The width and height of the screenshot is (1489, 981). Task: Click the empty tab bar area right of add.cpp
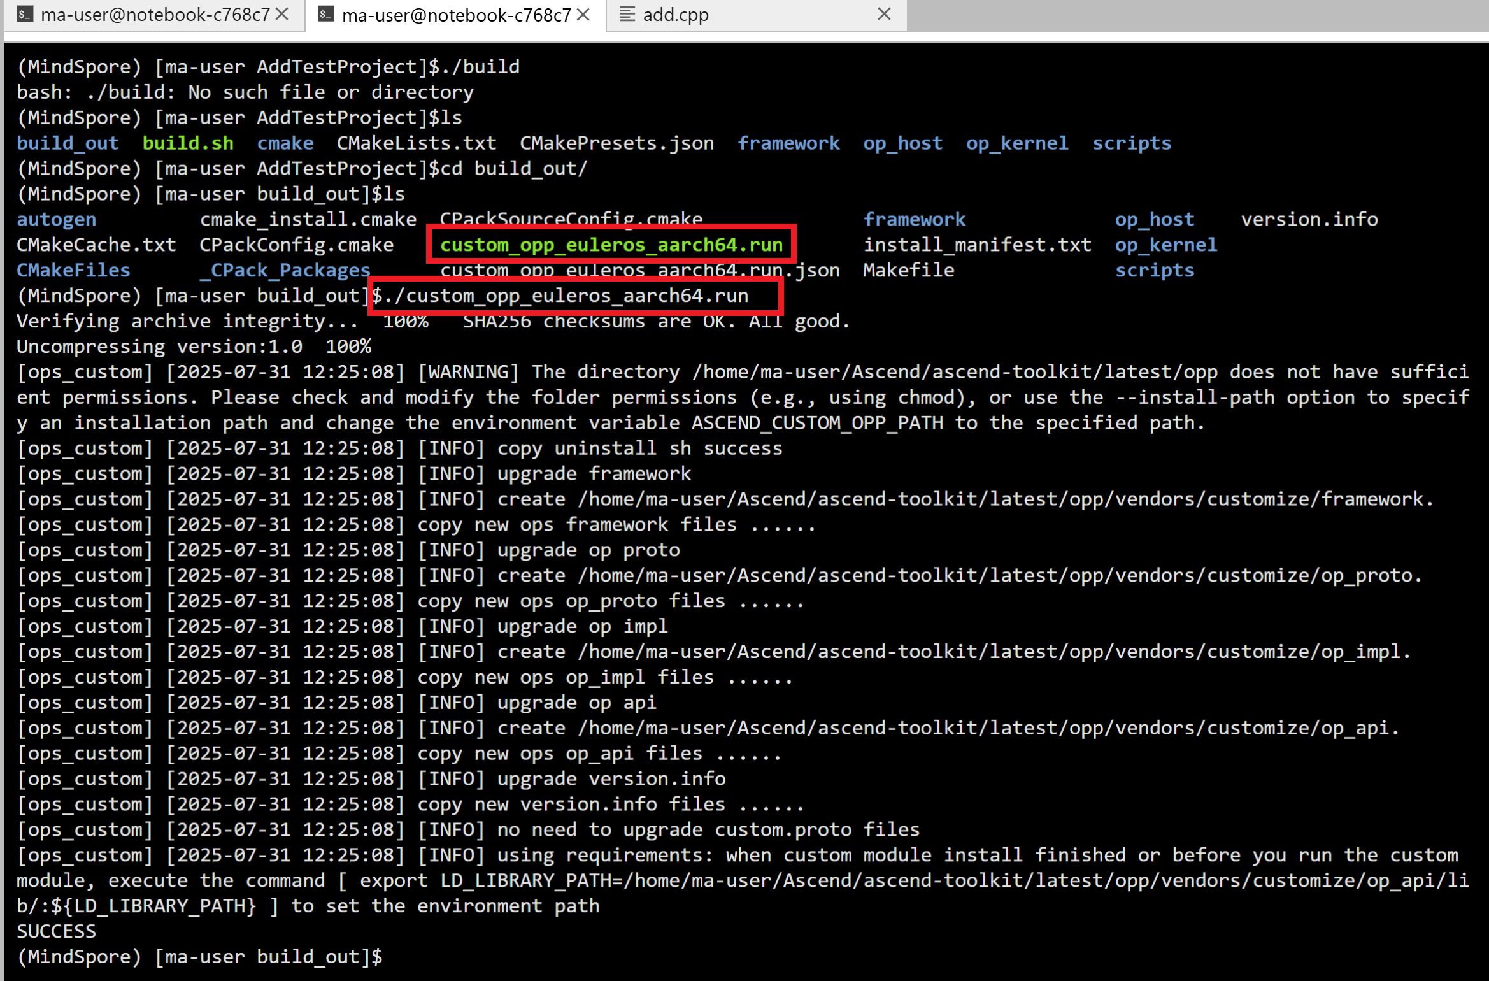[1197, 14]
